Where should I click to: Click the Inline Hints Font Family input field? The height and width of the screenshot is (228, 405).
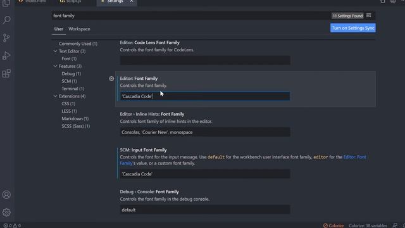tap(205, 132)
